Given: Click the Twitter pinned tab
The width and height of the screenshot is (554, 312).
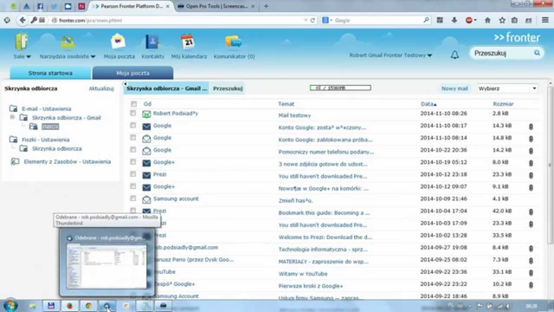Looking at the screenshot, I should tap(54, 6).
